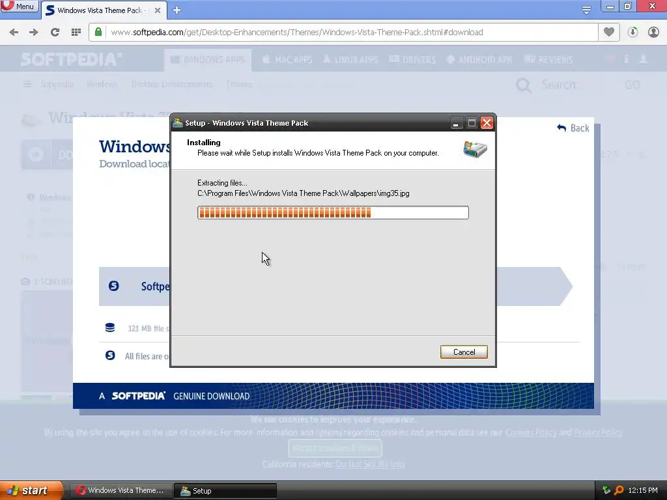Click the installation progress bar
667x500 pixels.
point(333,213)
